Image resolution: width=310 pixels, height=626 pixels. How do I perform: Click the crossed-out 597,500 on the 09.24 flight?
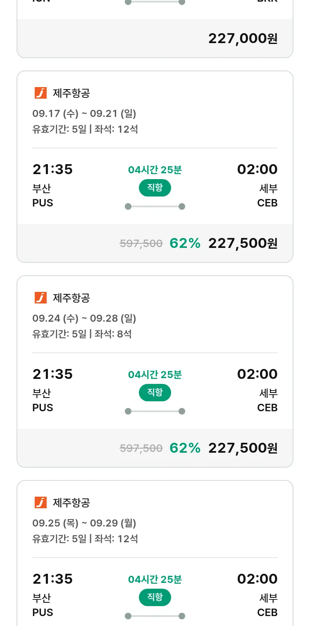(141, 448)
